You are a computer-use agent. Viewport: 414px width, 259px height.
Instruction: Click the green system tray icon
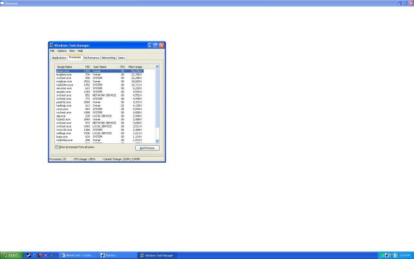(382, 255)
